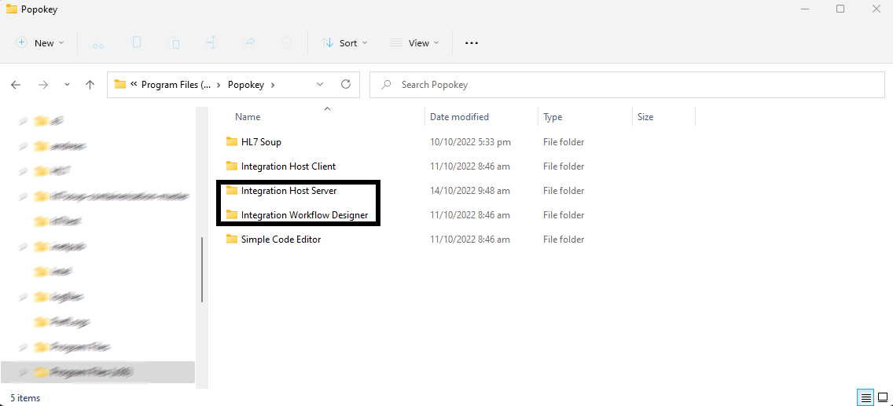This screenshot has width=893, height=406.
Task: Click the Paste clipboard icon
Action: coord(175,42)
